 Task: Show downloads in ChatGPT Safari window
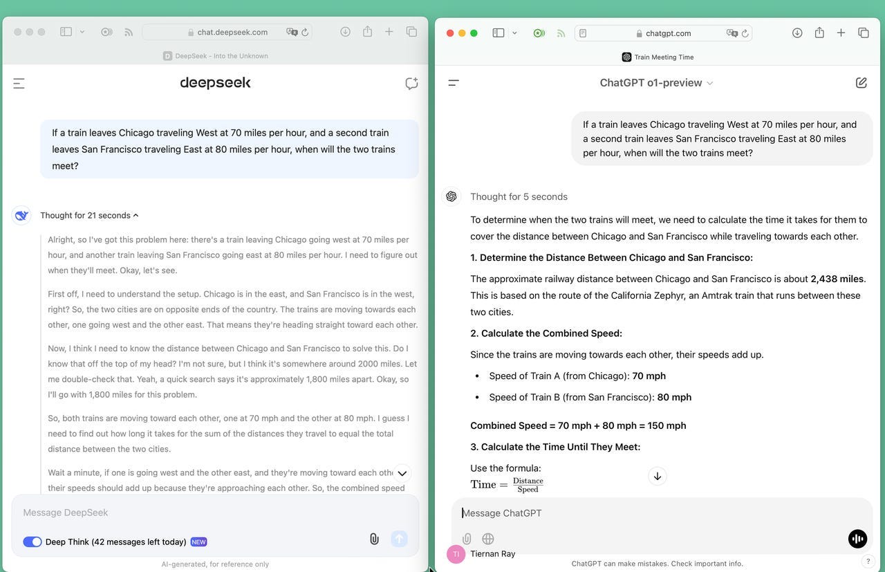[x=797, y=33]
